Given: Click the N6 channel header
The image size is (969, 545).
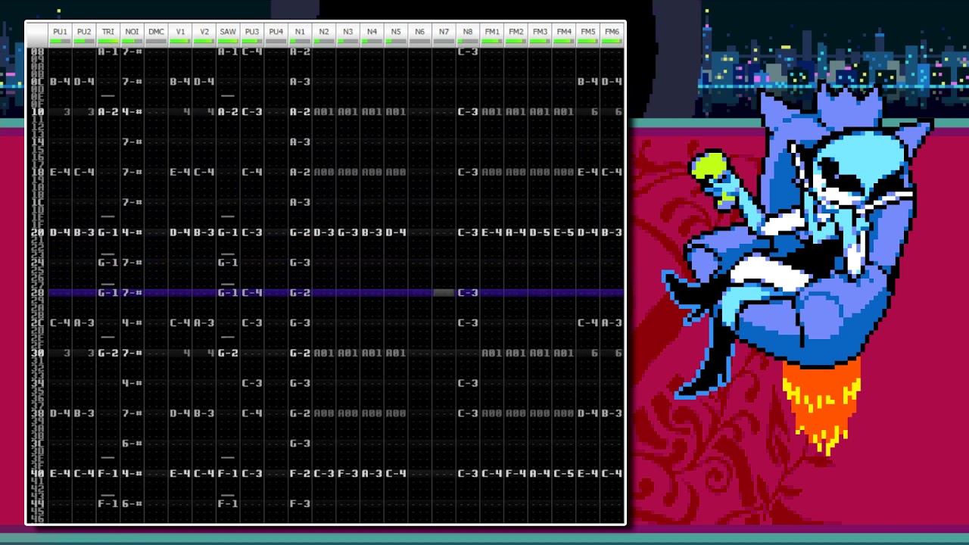Looking at the screenshot, I should [420, 35].
